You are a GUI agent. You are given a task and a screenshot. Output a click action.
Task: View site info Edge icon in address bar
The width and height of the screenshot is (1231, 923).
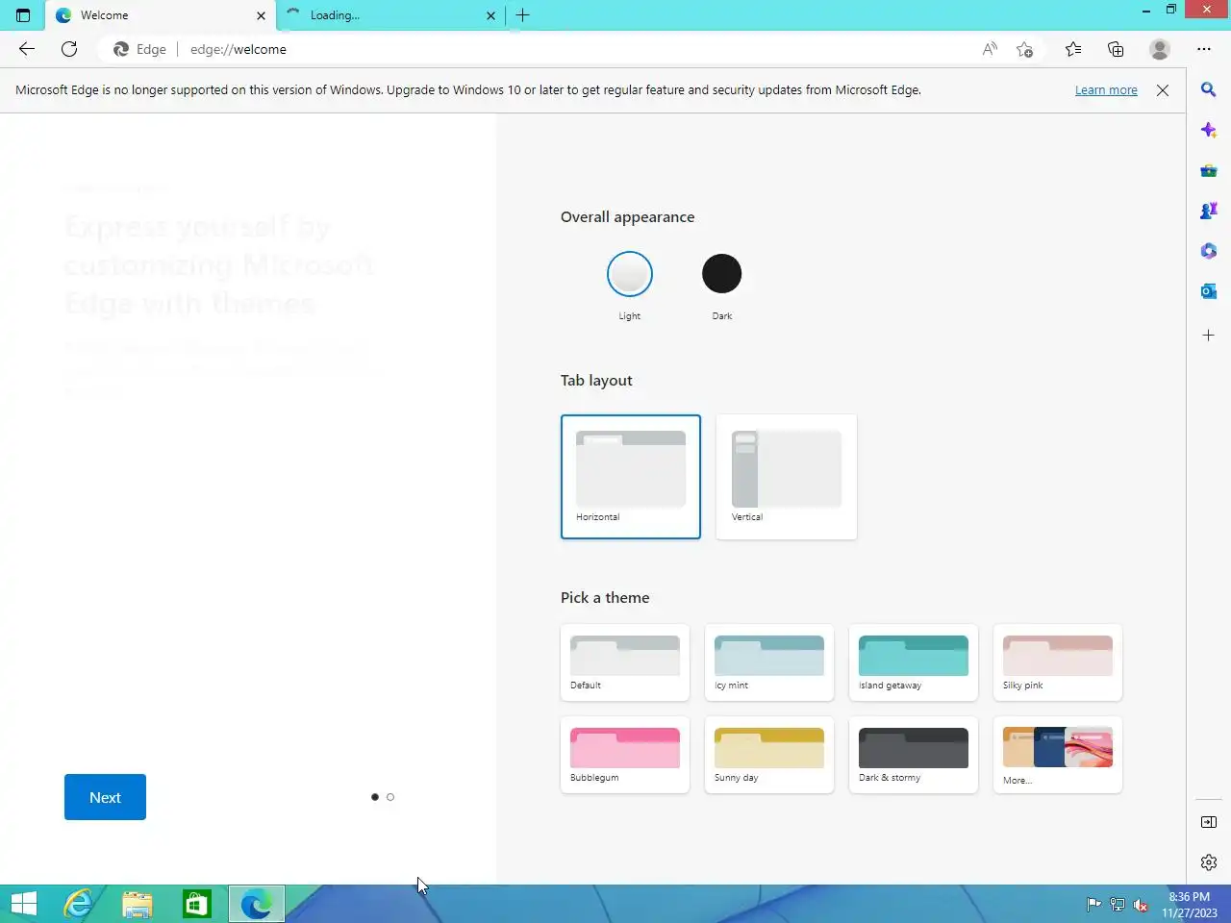click(139, 49)
